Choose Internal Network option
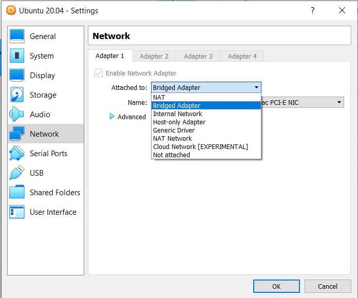This screenshot has height=298, width=358. [206, 114]
